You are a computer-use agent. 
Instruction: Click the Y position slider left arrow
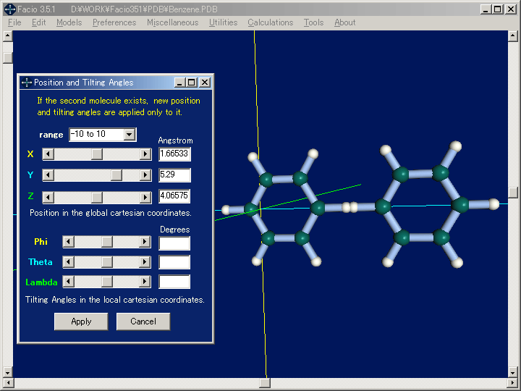(x=48, y=175)
